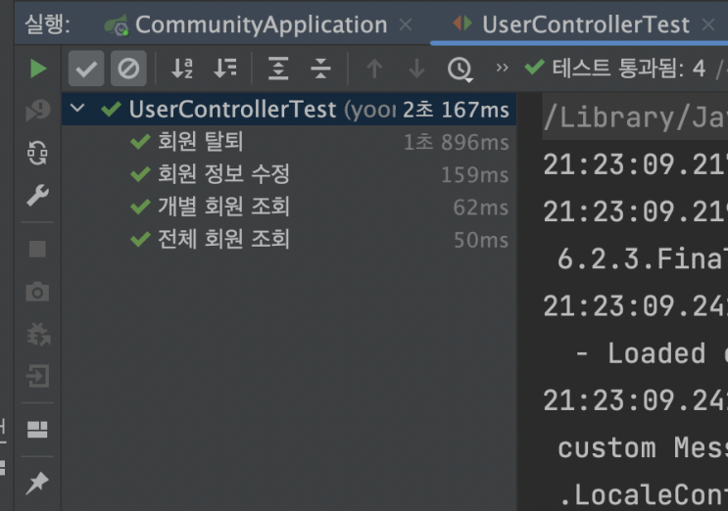Click the 62ms duration value
The width and height of the screenshot is (728, 511).
click(480, 208)
